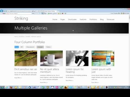130x97 pixels.
Task: Click Read More under Lorem ipsum for heading
Action: [x=69, y=80]
